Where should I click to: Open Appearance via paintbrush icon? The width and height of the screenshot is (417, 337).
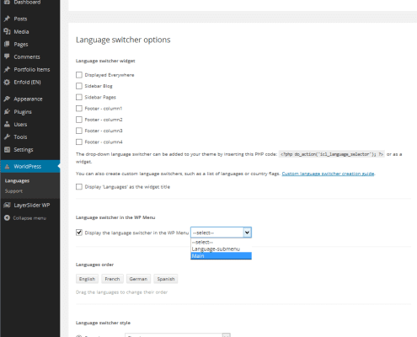pyautogui.click(x=7, y=99)
